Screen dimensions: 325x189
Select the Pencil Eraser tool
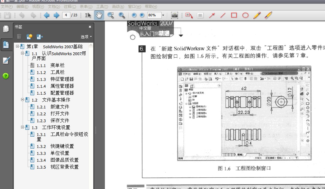tap(268, 15)
